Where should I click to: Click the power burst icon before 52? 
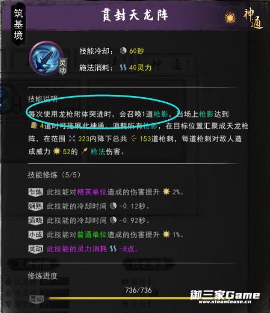(56, 151)
